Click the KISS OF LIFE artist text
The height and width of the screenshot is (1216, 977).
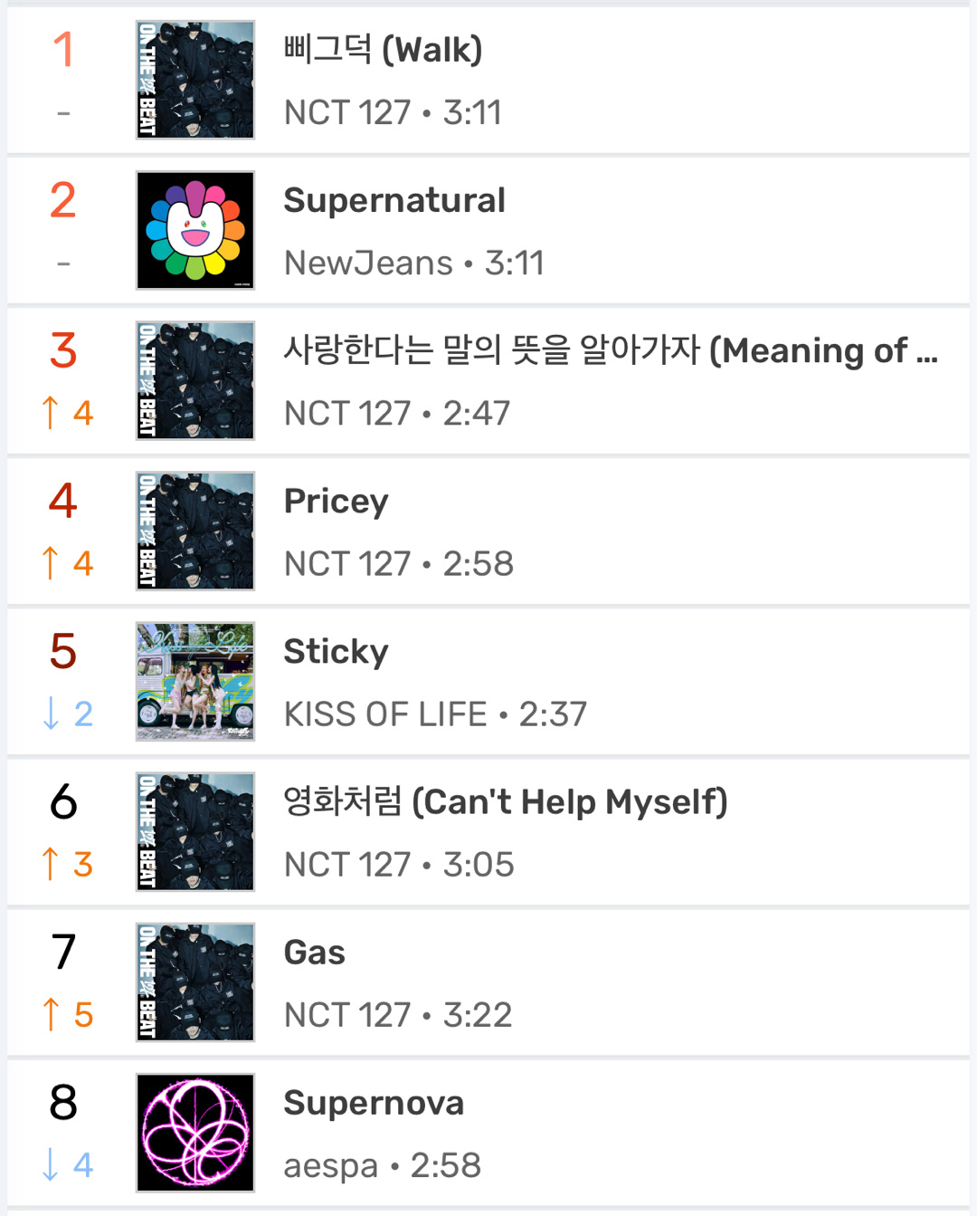(385, 713)
